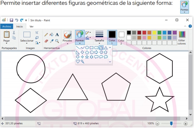
Task: Select the Color 1 button
Action: pos(112,38)
